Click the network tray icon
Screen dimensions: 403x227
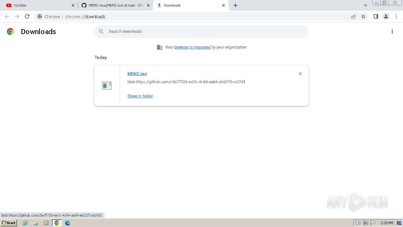[366, 223]
